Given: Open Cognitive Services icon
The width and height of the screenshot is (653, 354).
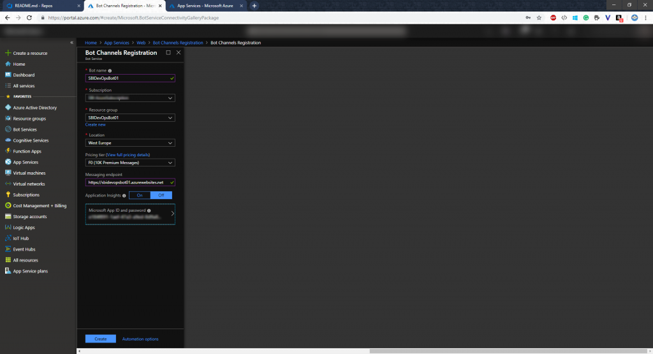Looking at the screenshot, I should pyautogui.click(x=8, y=140).
